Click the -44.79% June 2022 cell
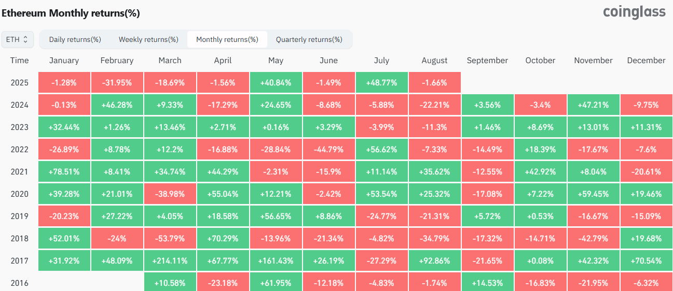The image size is (673, 291). 328,150
